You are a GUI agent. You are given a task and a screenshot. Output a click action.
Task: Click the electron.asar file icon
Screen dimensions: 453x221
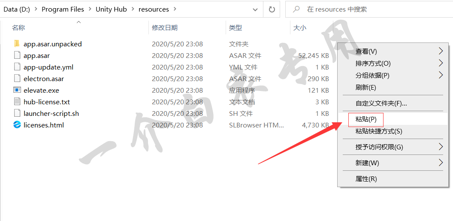(17, 79)
